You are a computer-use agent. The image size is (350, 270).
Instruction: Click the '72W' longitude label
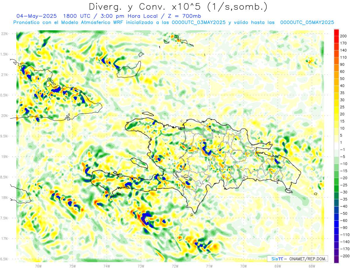pyautogui.click(x=175, y=266)
